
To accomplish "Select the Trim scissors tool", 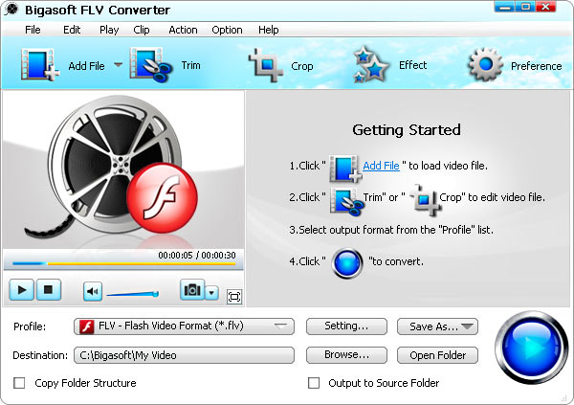I will point(151,65).
